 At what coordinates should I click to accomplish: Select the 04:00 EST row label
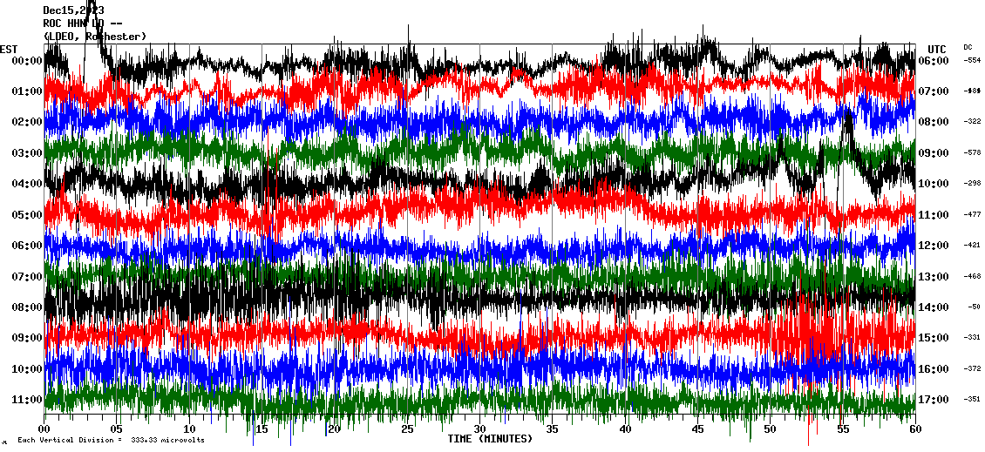pos(26,183)
